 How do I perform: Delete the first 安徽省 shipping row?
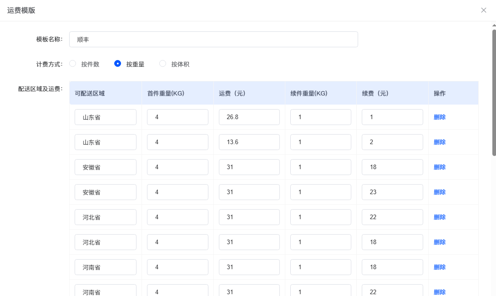439,167
